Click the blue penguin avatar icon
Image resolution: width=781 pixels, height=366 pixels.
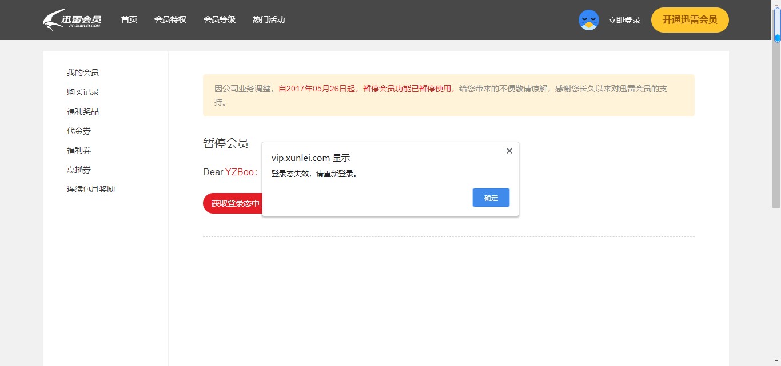(x=588, y=20)
